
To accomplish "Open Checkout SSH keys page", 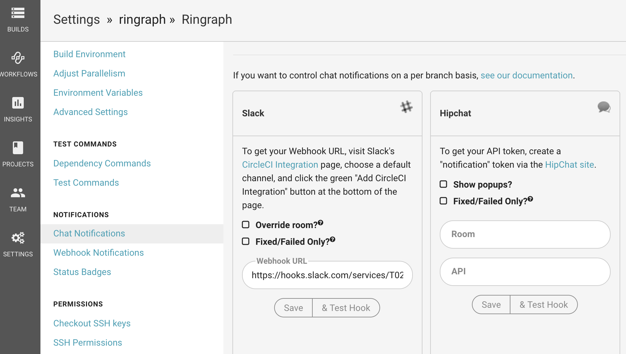I will [x=92, y=323].
